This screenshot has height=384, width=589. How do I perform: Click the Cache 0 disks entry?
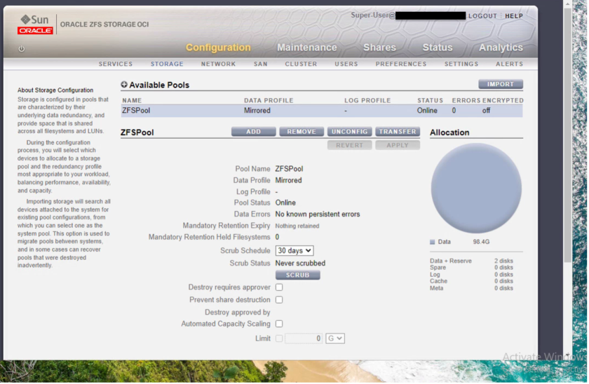471,281
